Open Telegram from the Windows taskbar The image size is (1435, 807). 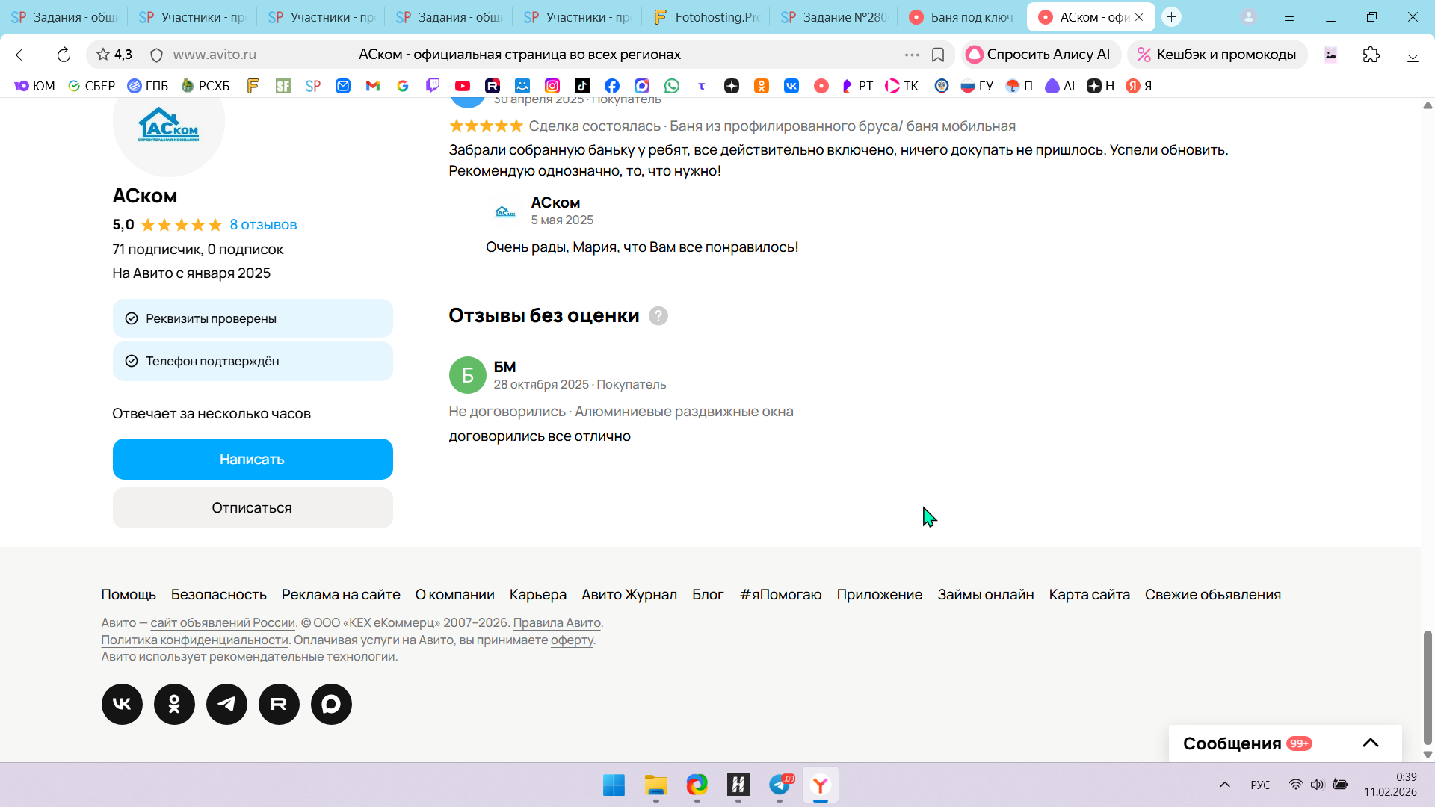780,785
